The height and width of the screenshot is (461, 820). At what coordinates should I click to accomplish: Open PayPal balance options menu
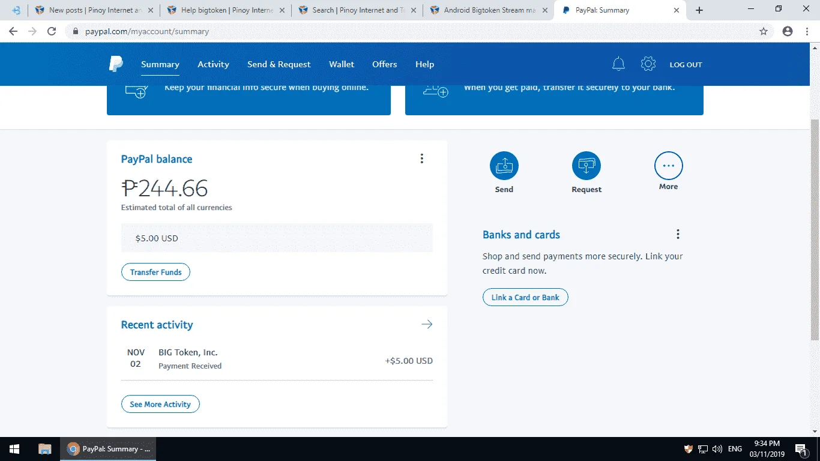[422, 158]
